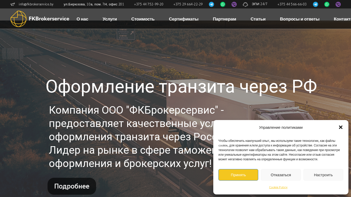Open the Услуги menu item

pyautogui.click(x=110, y=19)
